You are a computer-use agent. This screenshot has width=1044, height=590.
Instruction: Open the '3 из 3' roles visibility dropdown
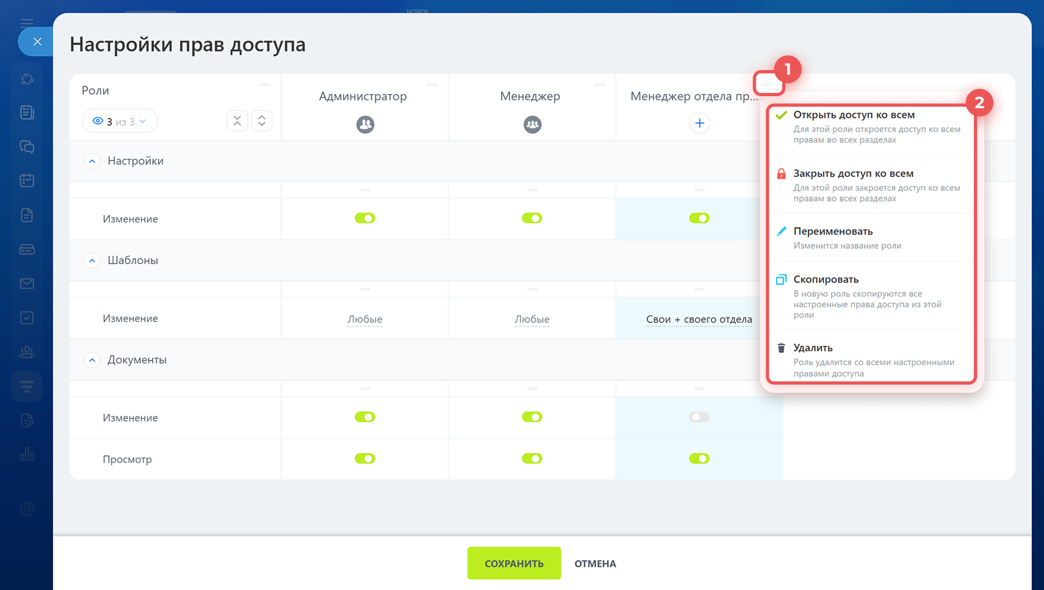click(120, 121)
